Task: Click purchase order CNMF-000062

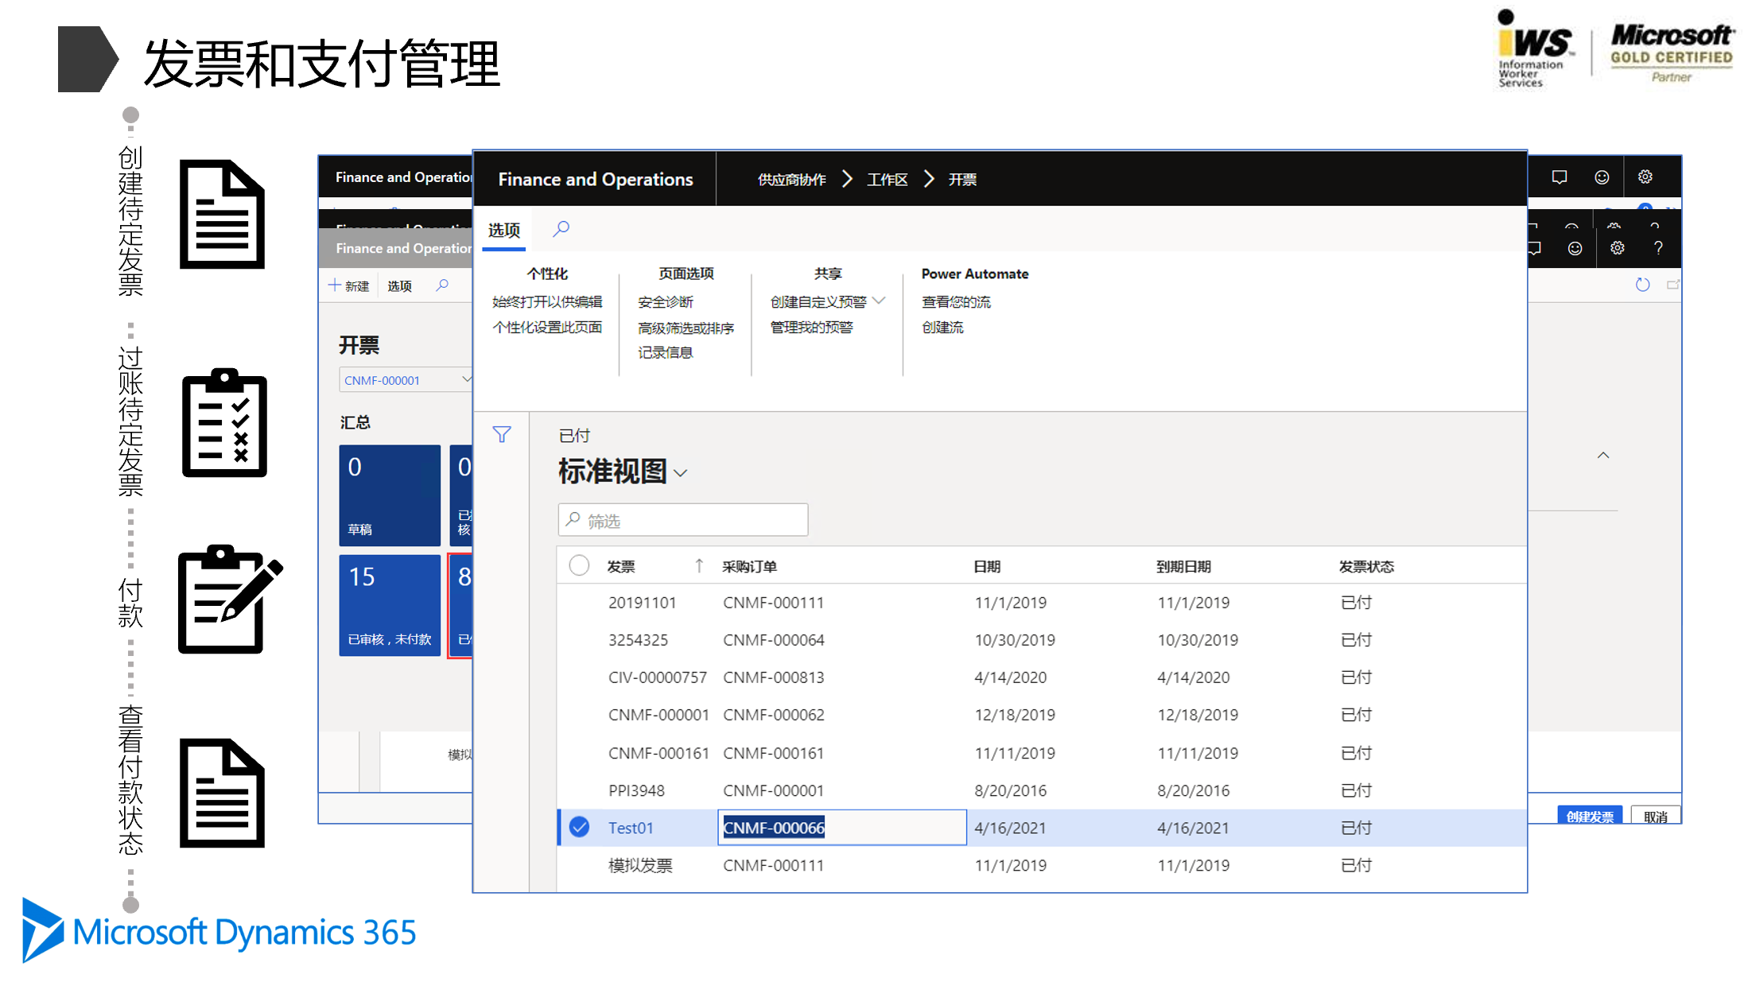Action: click(x=774, y=714)
